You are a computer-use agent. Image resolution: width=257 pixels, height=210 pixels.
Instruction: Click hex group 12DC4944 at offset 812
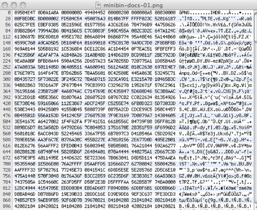point(25,188)
